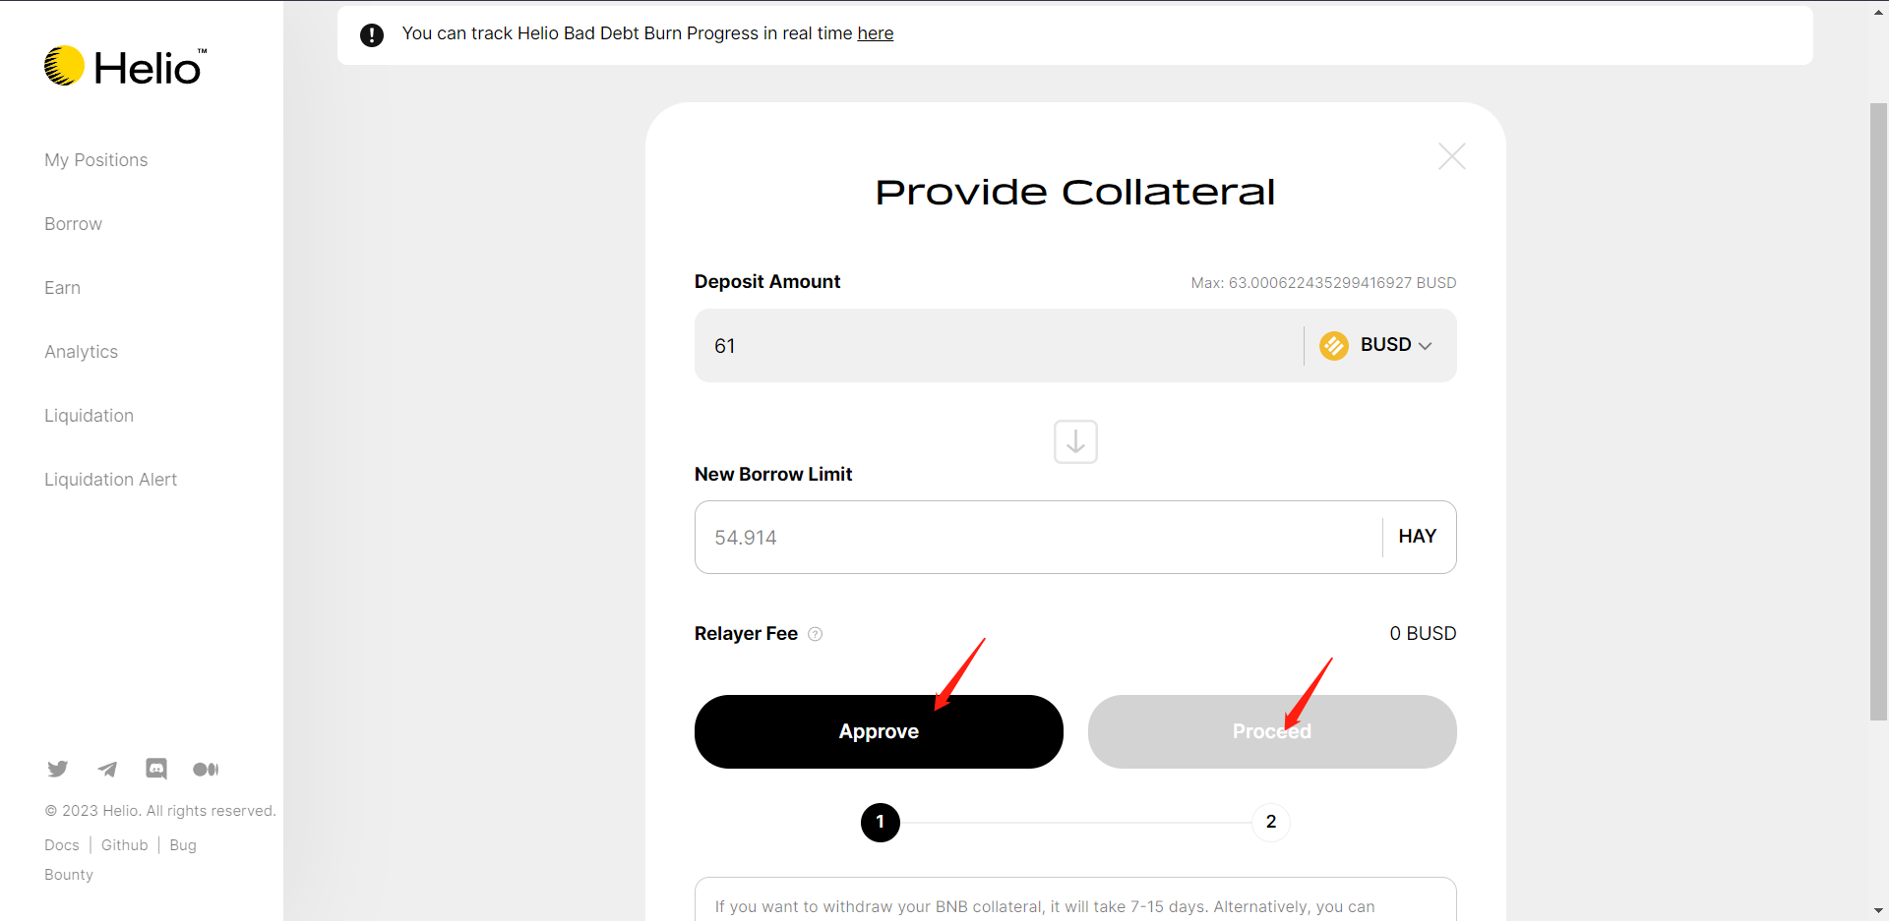This screenshot has height=921, width=1889.
Task: Follow the 'here' burn progress link
Action: tap(875, 33)
